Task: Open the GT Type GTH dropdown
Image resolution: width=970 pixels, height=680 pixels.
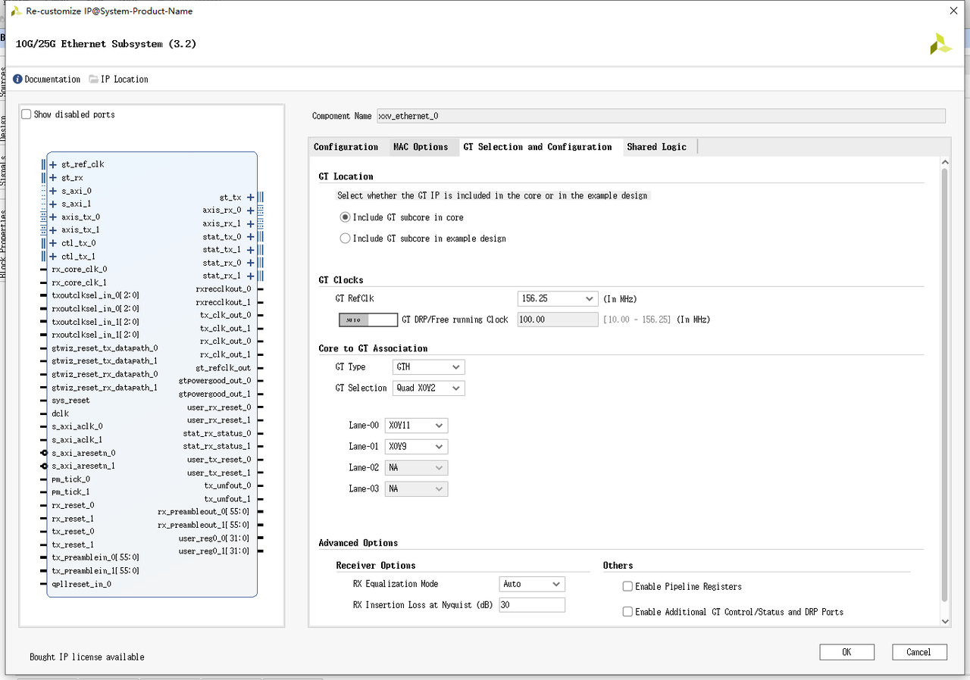Action: point(429,367)
